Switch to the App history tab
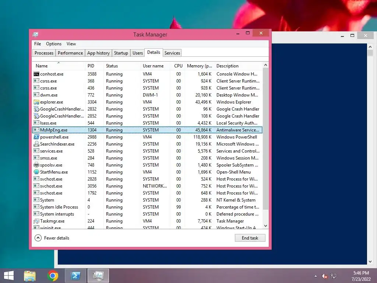Viewport: 377px width, 283px height. coord(98,53)
